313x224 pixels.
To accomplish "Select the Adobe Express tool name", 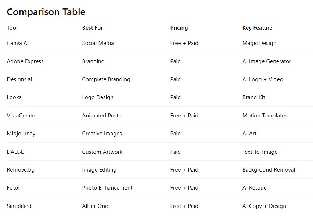I will 25,61.
